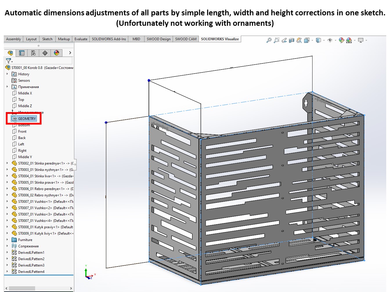The width and height of the screenshot is (390, 292).
Task: Select the ST0008_01 Kutyk praviy part
Action: tap(43, 227)
